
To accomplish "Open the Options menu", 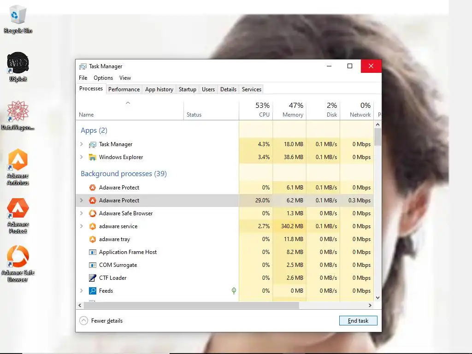I will point(103,78).
